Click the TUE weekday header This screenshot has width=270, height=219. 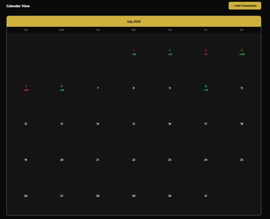tap(98, 30)
